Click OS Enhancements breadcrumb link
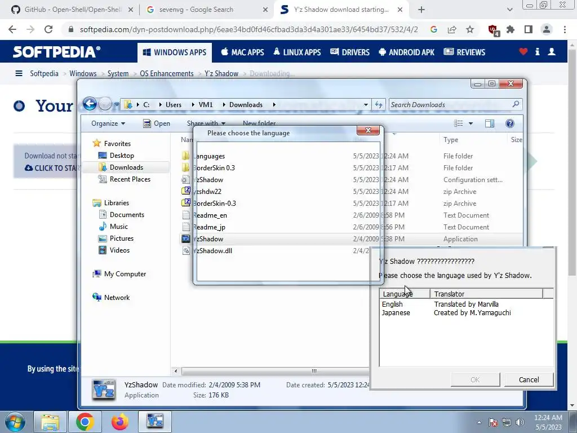Image resolution: width=577 pixels, height=433 pixels. pyautogui.click(x=167, y=73)
